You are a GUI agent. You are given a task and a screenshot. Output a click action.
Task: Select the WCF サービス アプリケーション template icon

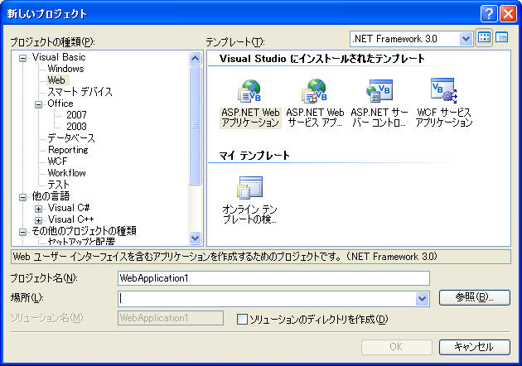(443, 89)
